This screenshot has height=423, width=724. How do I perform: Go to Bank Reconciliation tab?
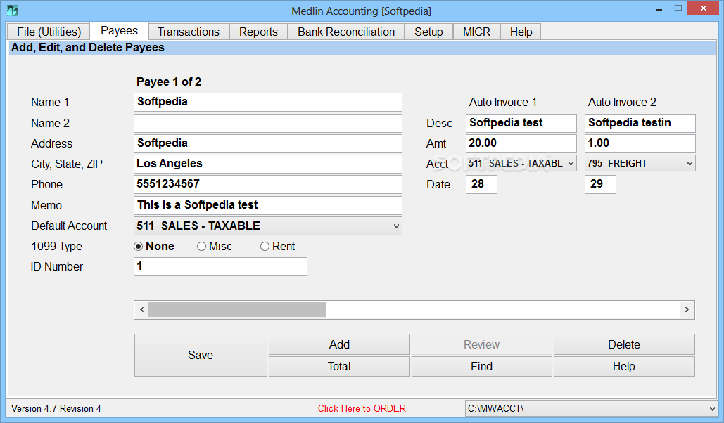coord(346,32)
